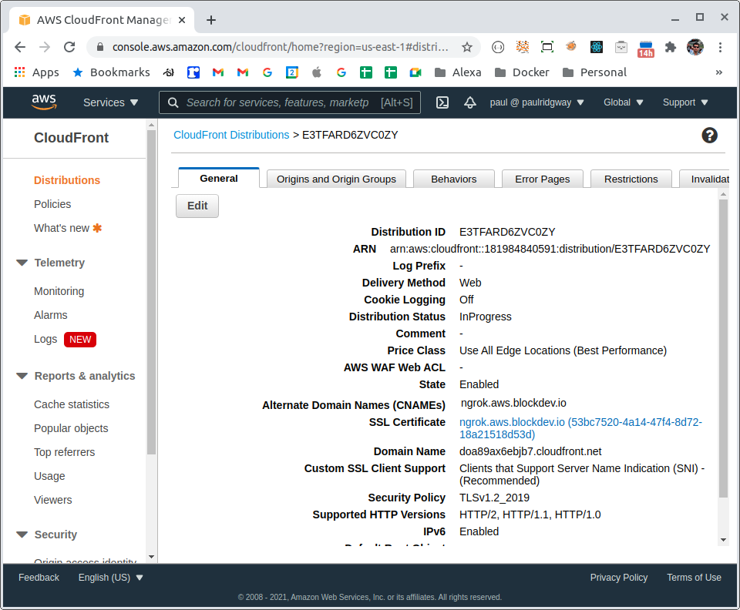Open the Global region dropdown

coord(623,102)
